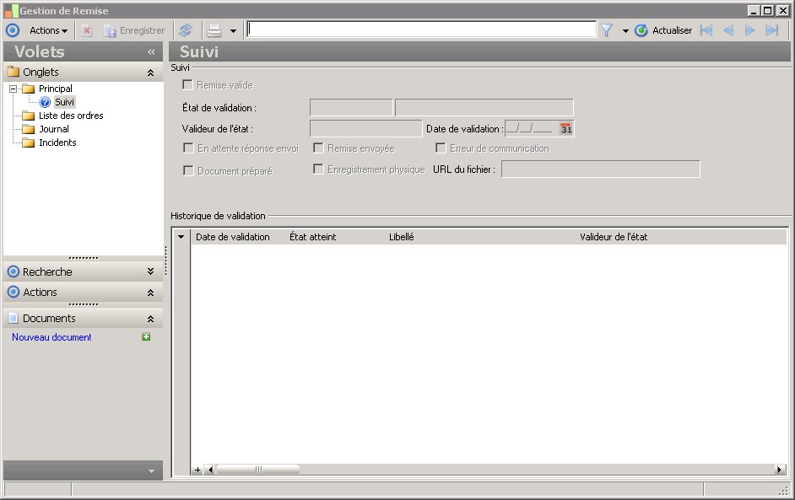
Task: Open the calendar date picker icon
Action: point(565,129)
